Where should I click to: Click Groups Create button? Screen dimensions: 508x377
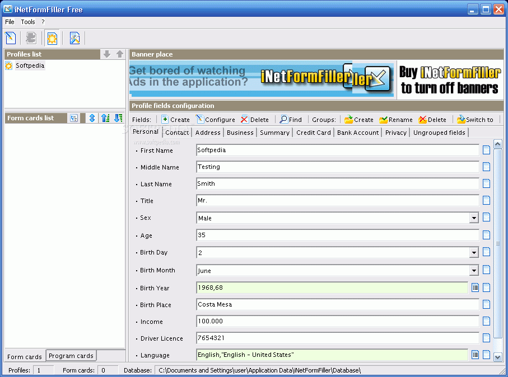pyautogui.click(x=359, y=120)
